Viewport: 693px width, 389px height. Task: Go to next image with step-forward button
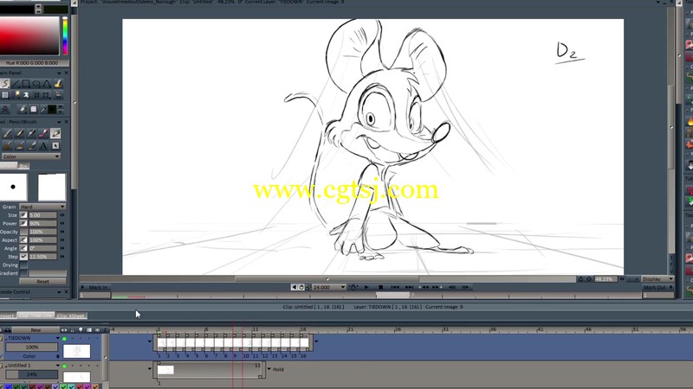click(x=465, y=287)
